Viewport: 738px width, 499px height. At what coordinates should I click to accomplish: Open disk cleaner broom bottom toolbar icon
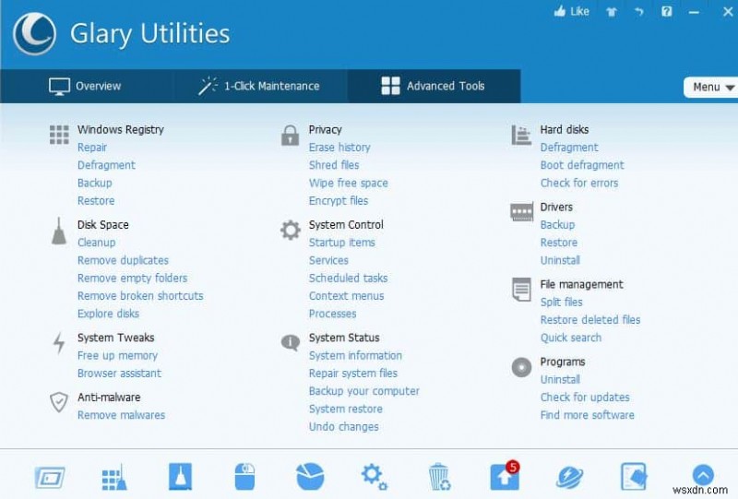[x=180, y=477]
